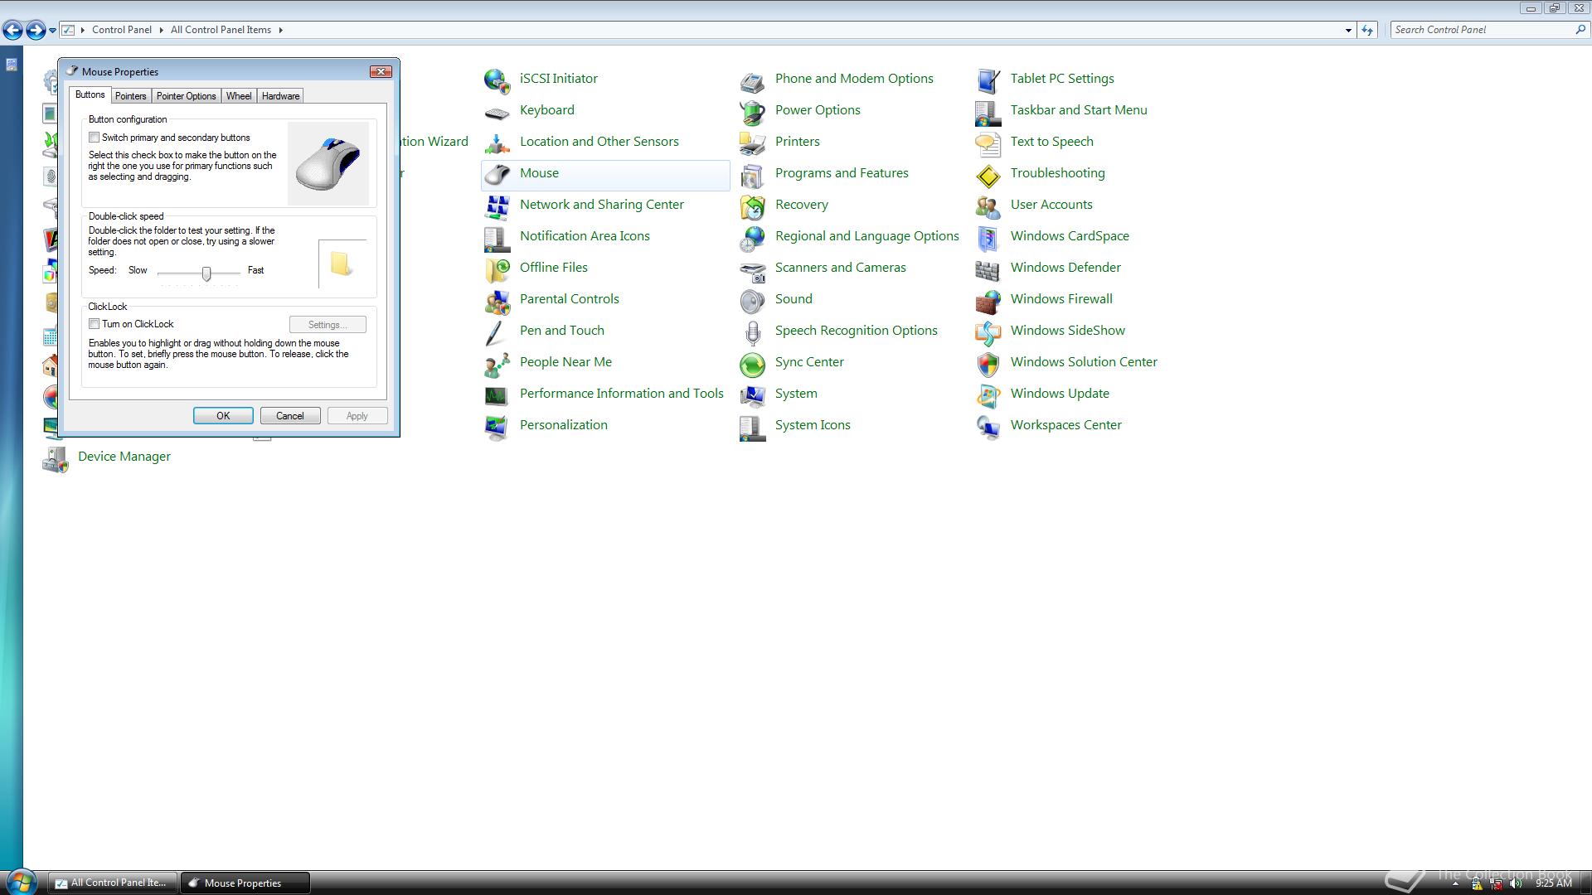
Task: Expand arrow after All Control Panel Items
Action: [x=280, y=30]
